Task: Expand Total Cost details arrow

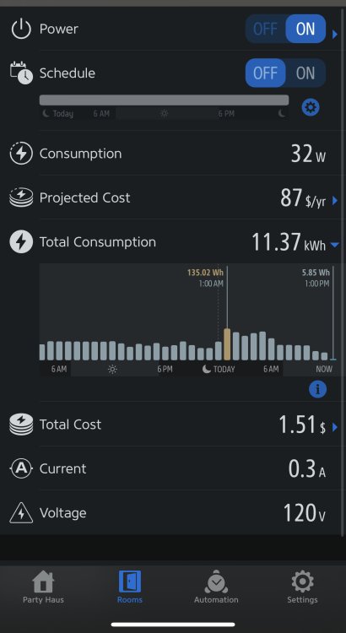Action: click(335, 427)
